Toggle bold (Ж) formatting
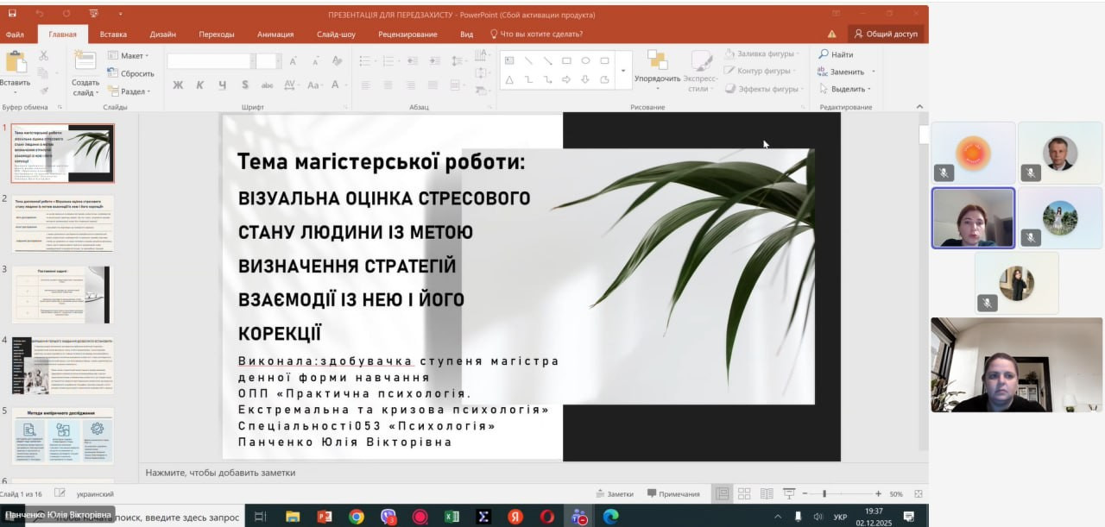 coord(178,85)
